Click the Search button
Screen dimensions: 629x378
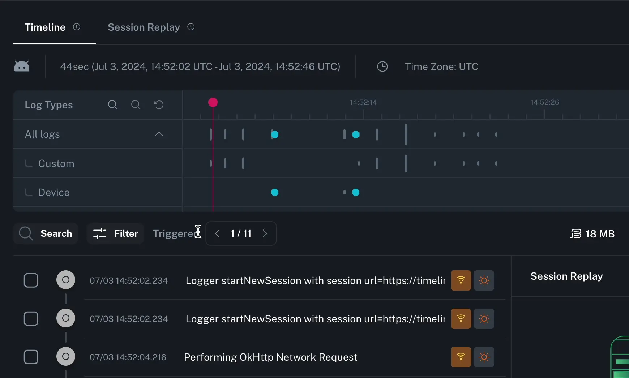(x=46, y=233)
